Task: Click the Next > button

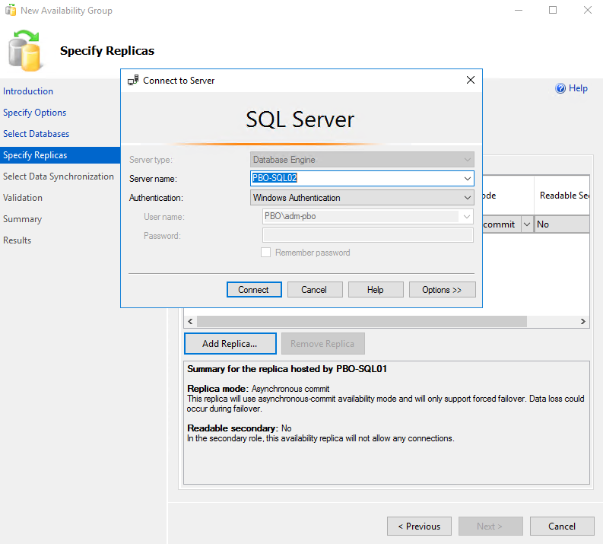Action: click(x=490, y=527)
